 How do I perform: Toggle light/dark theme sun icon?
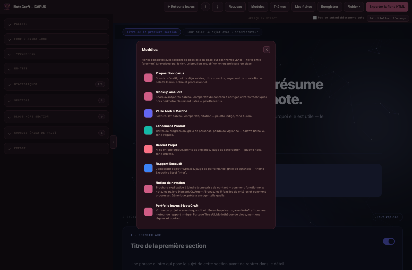pyautogui.click(x=218, y=7)
